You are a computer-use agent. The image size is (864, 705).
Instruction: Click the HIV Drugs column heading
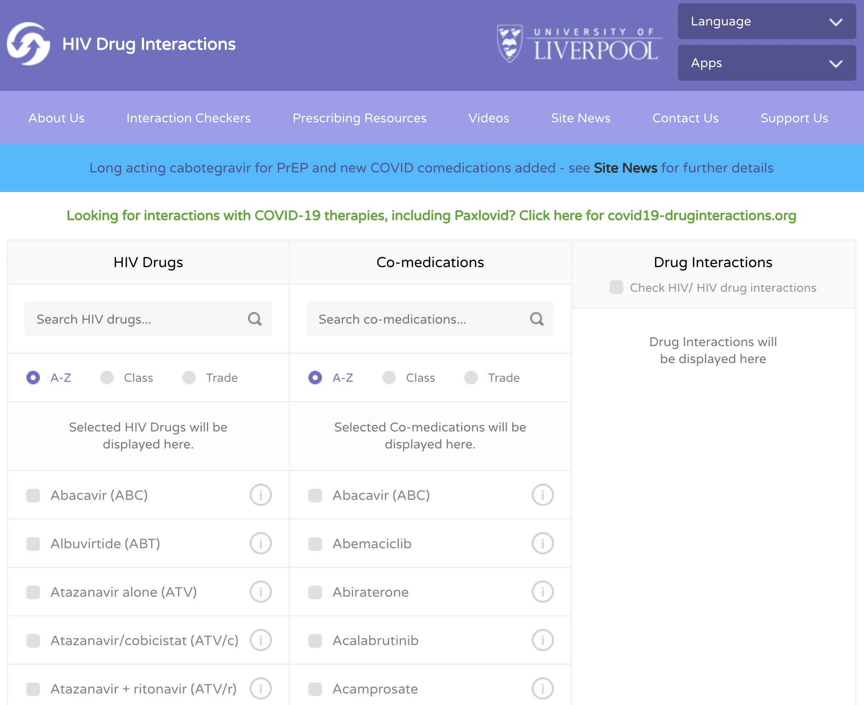pos(148,262)
